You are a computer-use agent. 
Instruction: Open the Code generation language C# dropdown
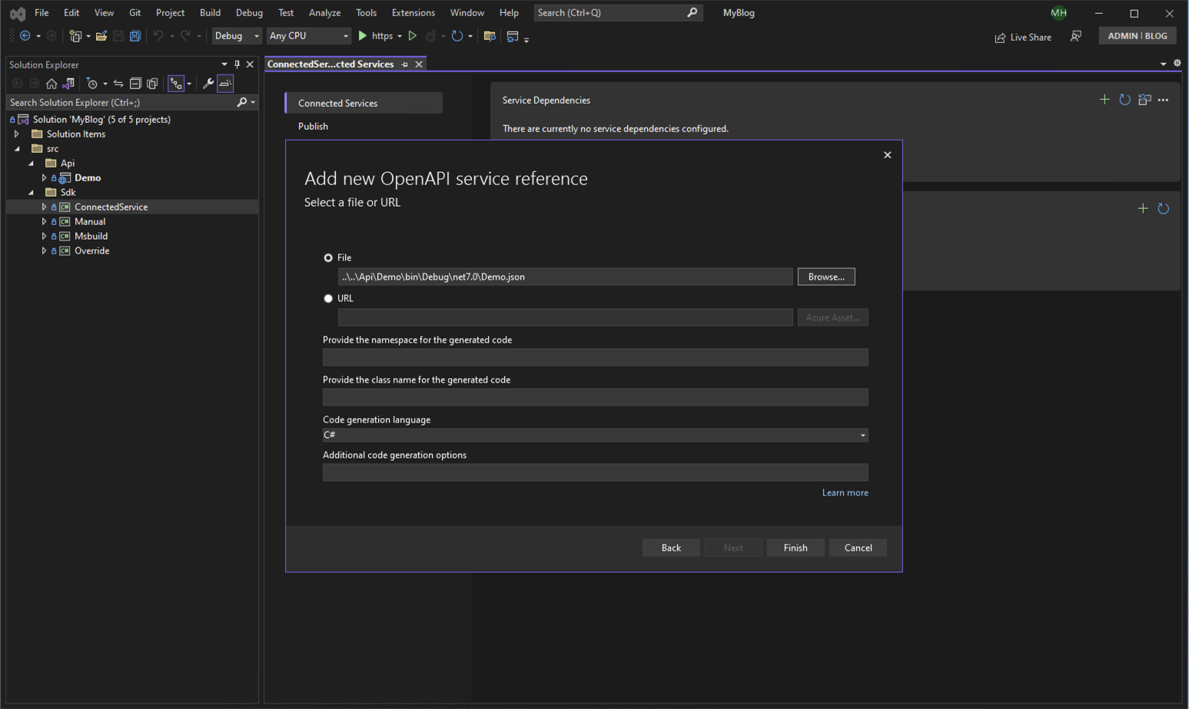[x=595, y=435]
